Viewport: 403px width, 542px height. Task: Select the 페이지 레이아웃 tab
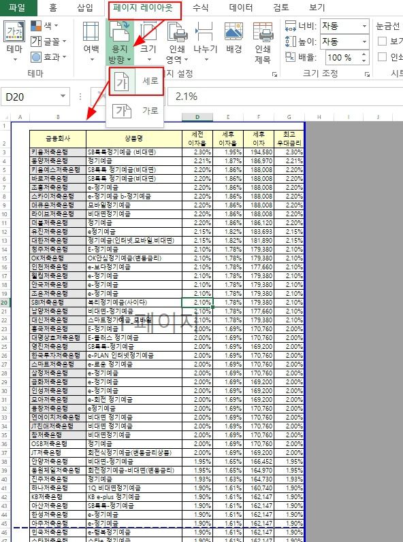(x=142, y=7)
